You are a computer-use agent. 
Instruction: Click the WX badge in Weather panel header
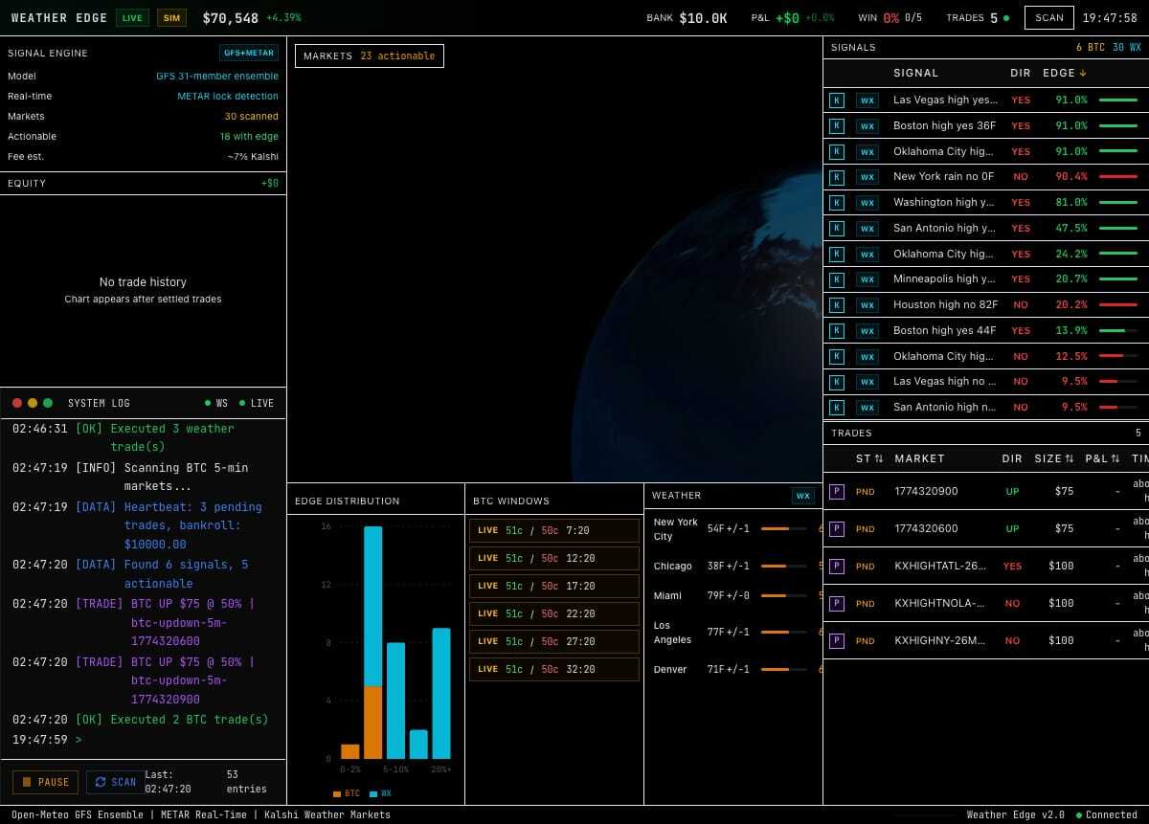coord(802,496)
